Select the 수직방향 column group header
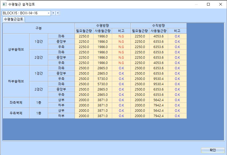 159,26
